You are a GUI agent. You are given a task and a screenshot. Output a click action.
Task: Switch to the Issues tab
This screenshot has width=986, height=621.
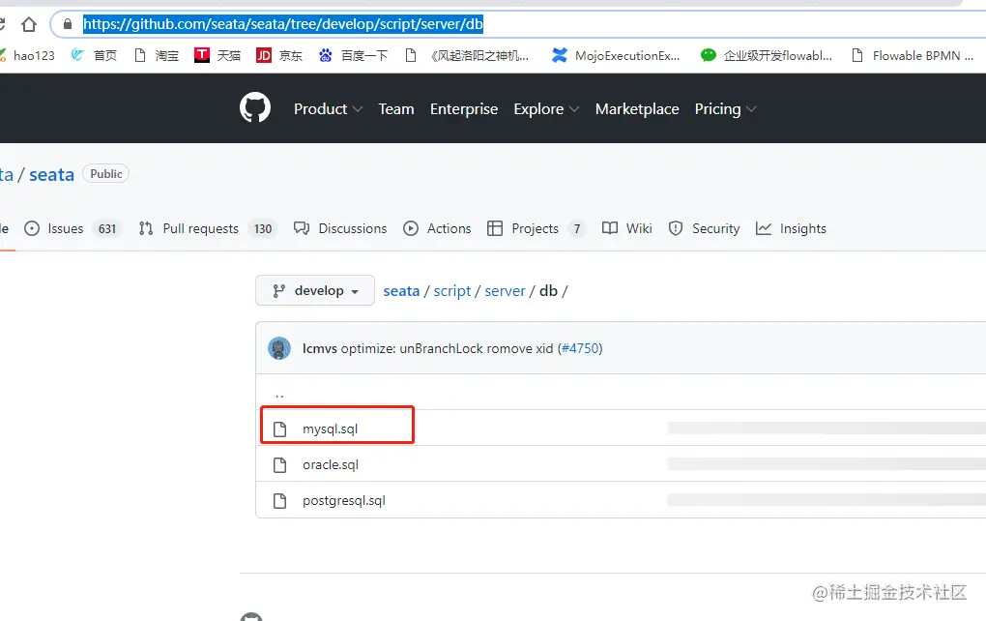pyautogui.click(x=71, y=228)
